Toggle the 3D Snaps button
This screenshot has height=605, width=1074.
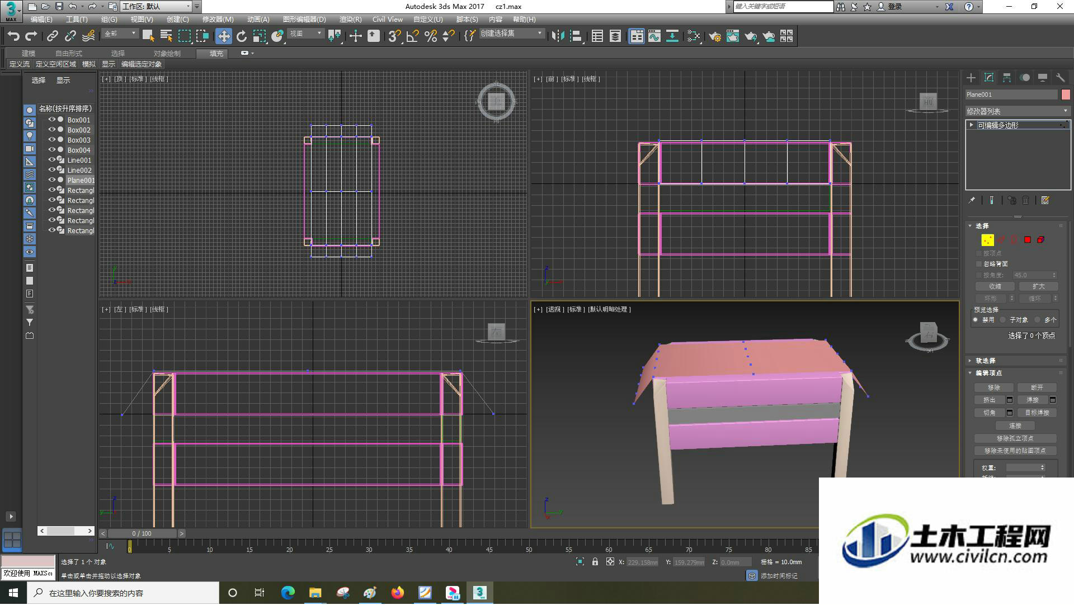(394, 36)
